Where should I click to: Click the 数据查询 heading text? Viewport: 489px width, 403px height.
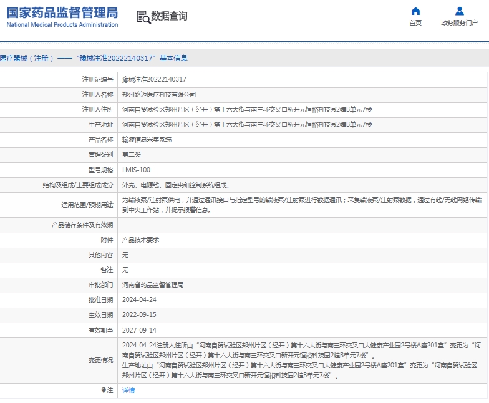coord(169,16)
